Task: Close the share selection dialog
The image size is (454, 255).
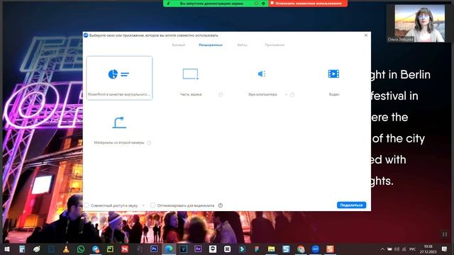Action: coord(366,35)
